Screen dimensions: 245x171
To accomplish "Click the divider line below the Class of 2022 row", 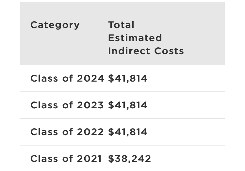I will pyautogui.click(x=122, y=145).
